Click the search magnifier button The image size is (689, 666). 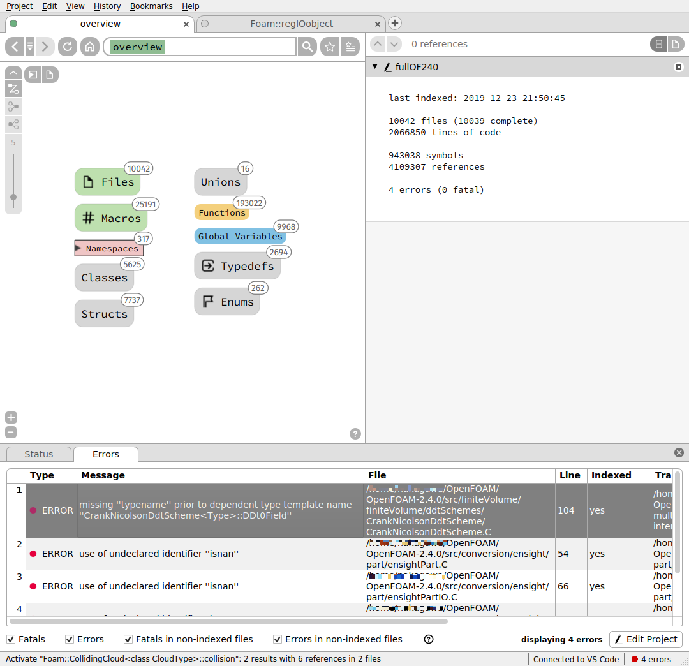coord(307,46)
